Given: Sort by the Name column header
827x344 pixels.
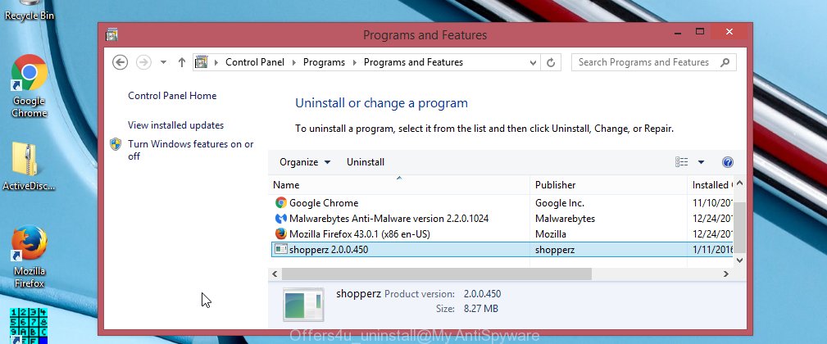Looking at the screenshot, I should point(399,185).
